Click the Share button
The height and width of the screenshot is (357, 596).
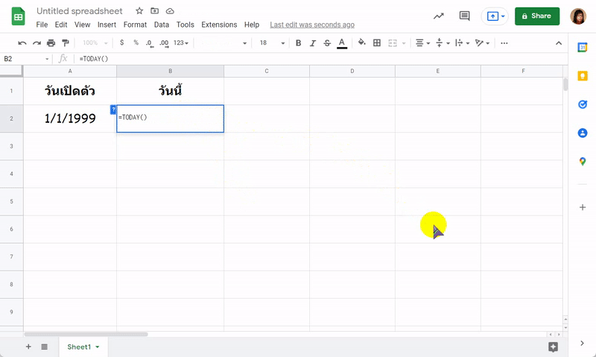[x=536, y=16]
